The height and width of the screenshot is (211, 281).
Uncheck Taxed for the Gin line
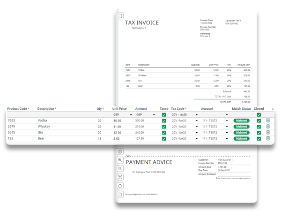(x=164, y=133)
